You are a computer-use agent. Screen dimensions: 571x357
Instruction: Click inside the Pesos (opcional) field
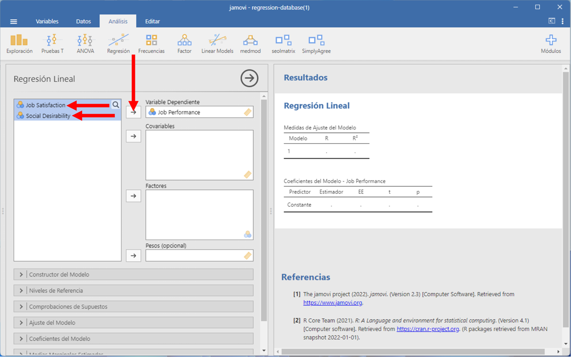pyautogui.click(x=195, y=256)
